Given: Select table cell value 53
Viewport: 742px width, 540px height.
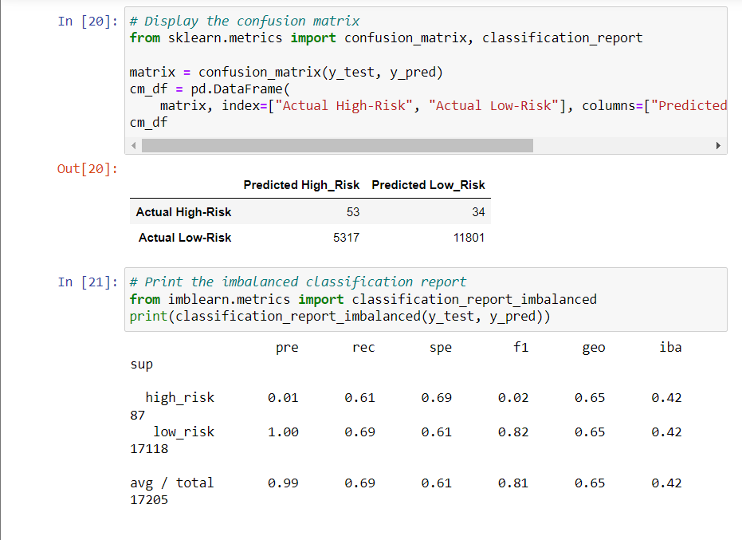Looking at the screenshot, I should pos(353,212).
